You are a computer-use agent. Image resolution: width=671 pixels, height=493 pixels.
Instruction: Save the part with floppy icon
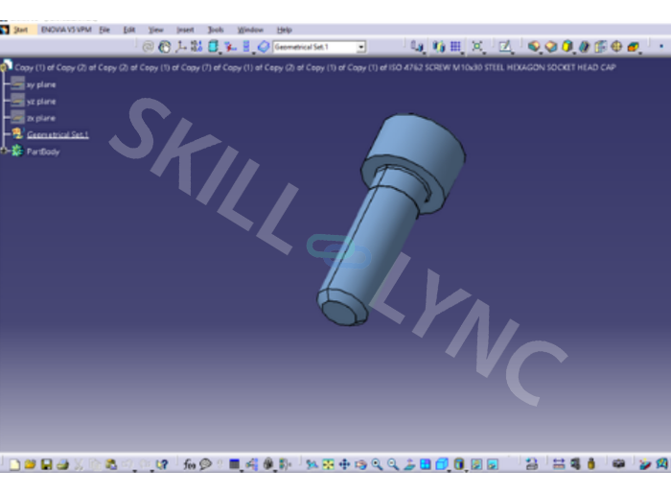coord(46,464)
